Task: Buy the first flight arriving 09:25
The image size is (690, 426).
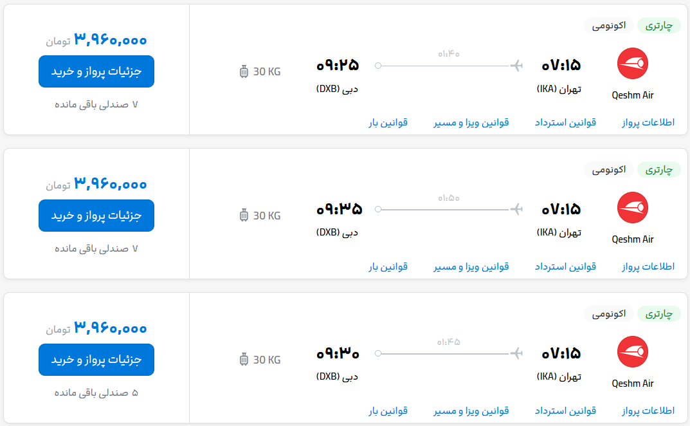Action: (96, 71)
